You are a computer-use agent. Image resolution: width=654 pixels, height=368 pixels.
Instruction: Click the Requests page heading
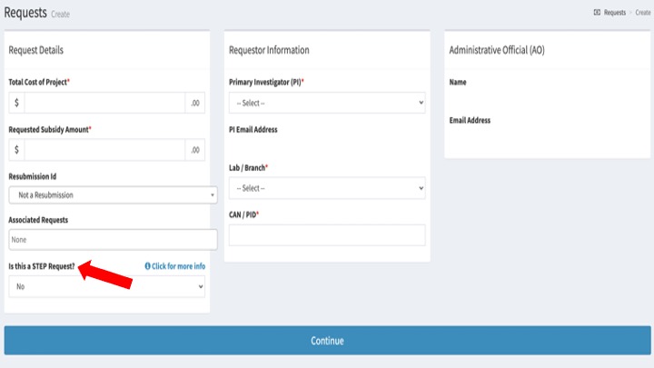(x=25, y=13)
